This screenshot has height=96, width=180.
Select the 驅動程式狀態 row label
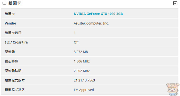pos(15,90)
